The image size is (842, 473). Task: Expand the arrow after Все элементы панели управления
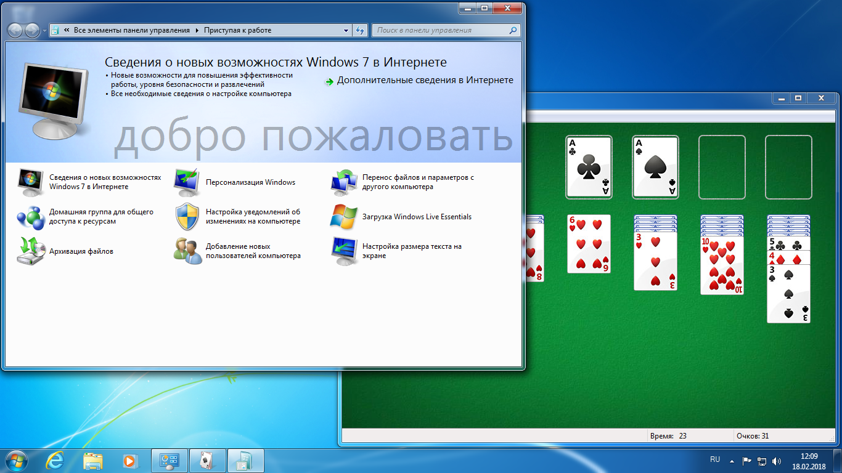197,30
